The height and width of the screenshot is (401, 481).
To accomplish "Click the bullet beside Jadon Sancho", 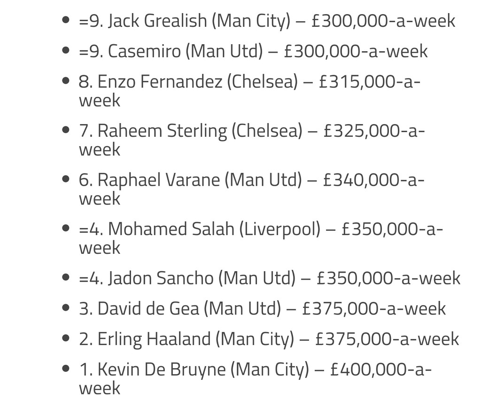I will point(66,278).
